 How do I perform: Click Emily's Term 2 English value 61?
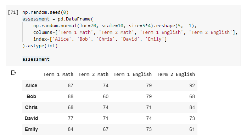(x=192, y=129)
